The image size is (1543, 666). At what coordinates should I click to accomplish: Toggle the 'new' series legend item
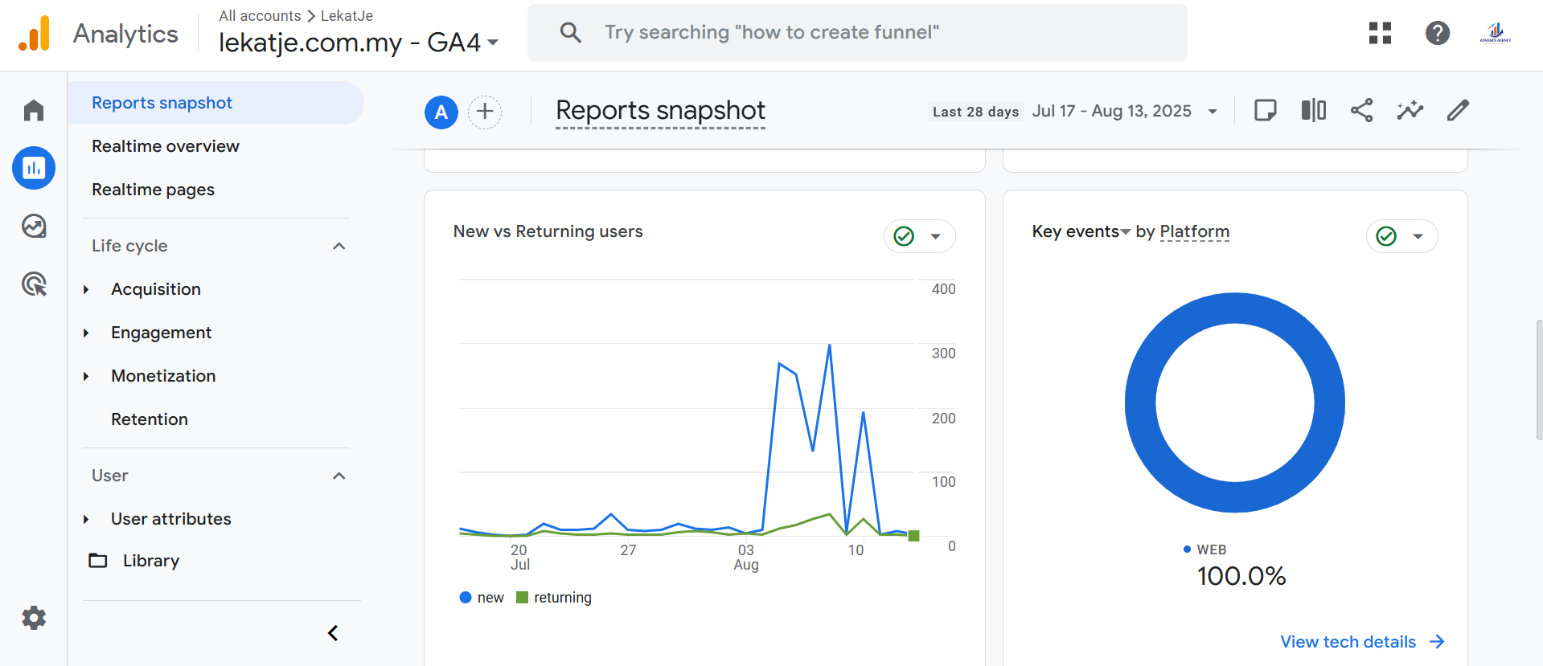pyautogui.click(x=482, y=598)
